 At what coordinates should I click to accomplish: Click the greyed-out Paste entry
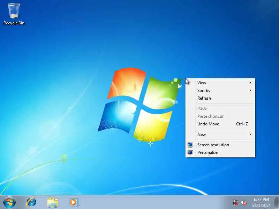(x=220, y=109)
